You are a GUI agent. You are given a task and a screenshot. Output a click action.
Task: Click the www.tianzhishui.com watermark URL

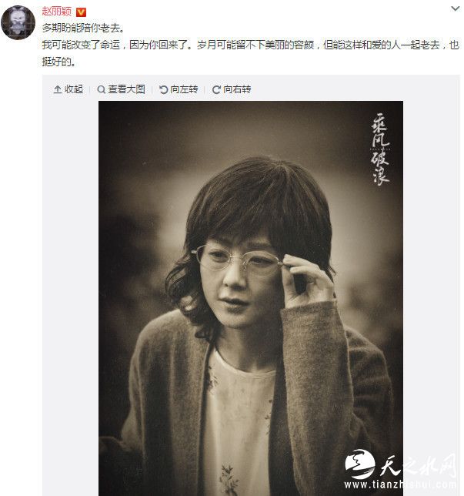(400, 484)
